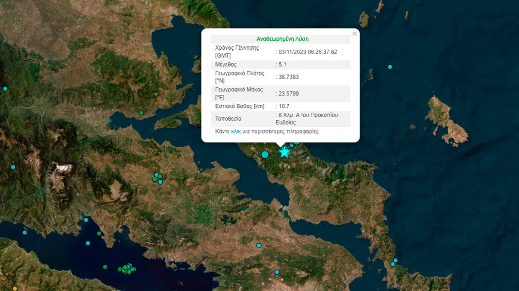Image resolution: width=519 pixels, height=291 pixels.
Task: Click the 'Αναθεωρημένη Λύση' popup header
Action: pyautogui.click(x=282, y=39)
